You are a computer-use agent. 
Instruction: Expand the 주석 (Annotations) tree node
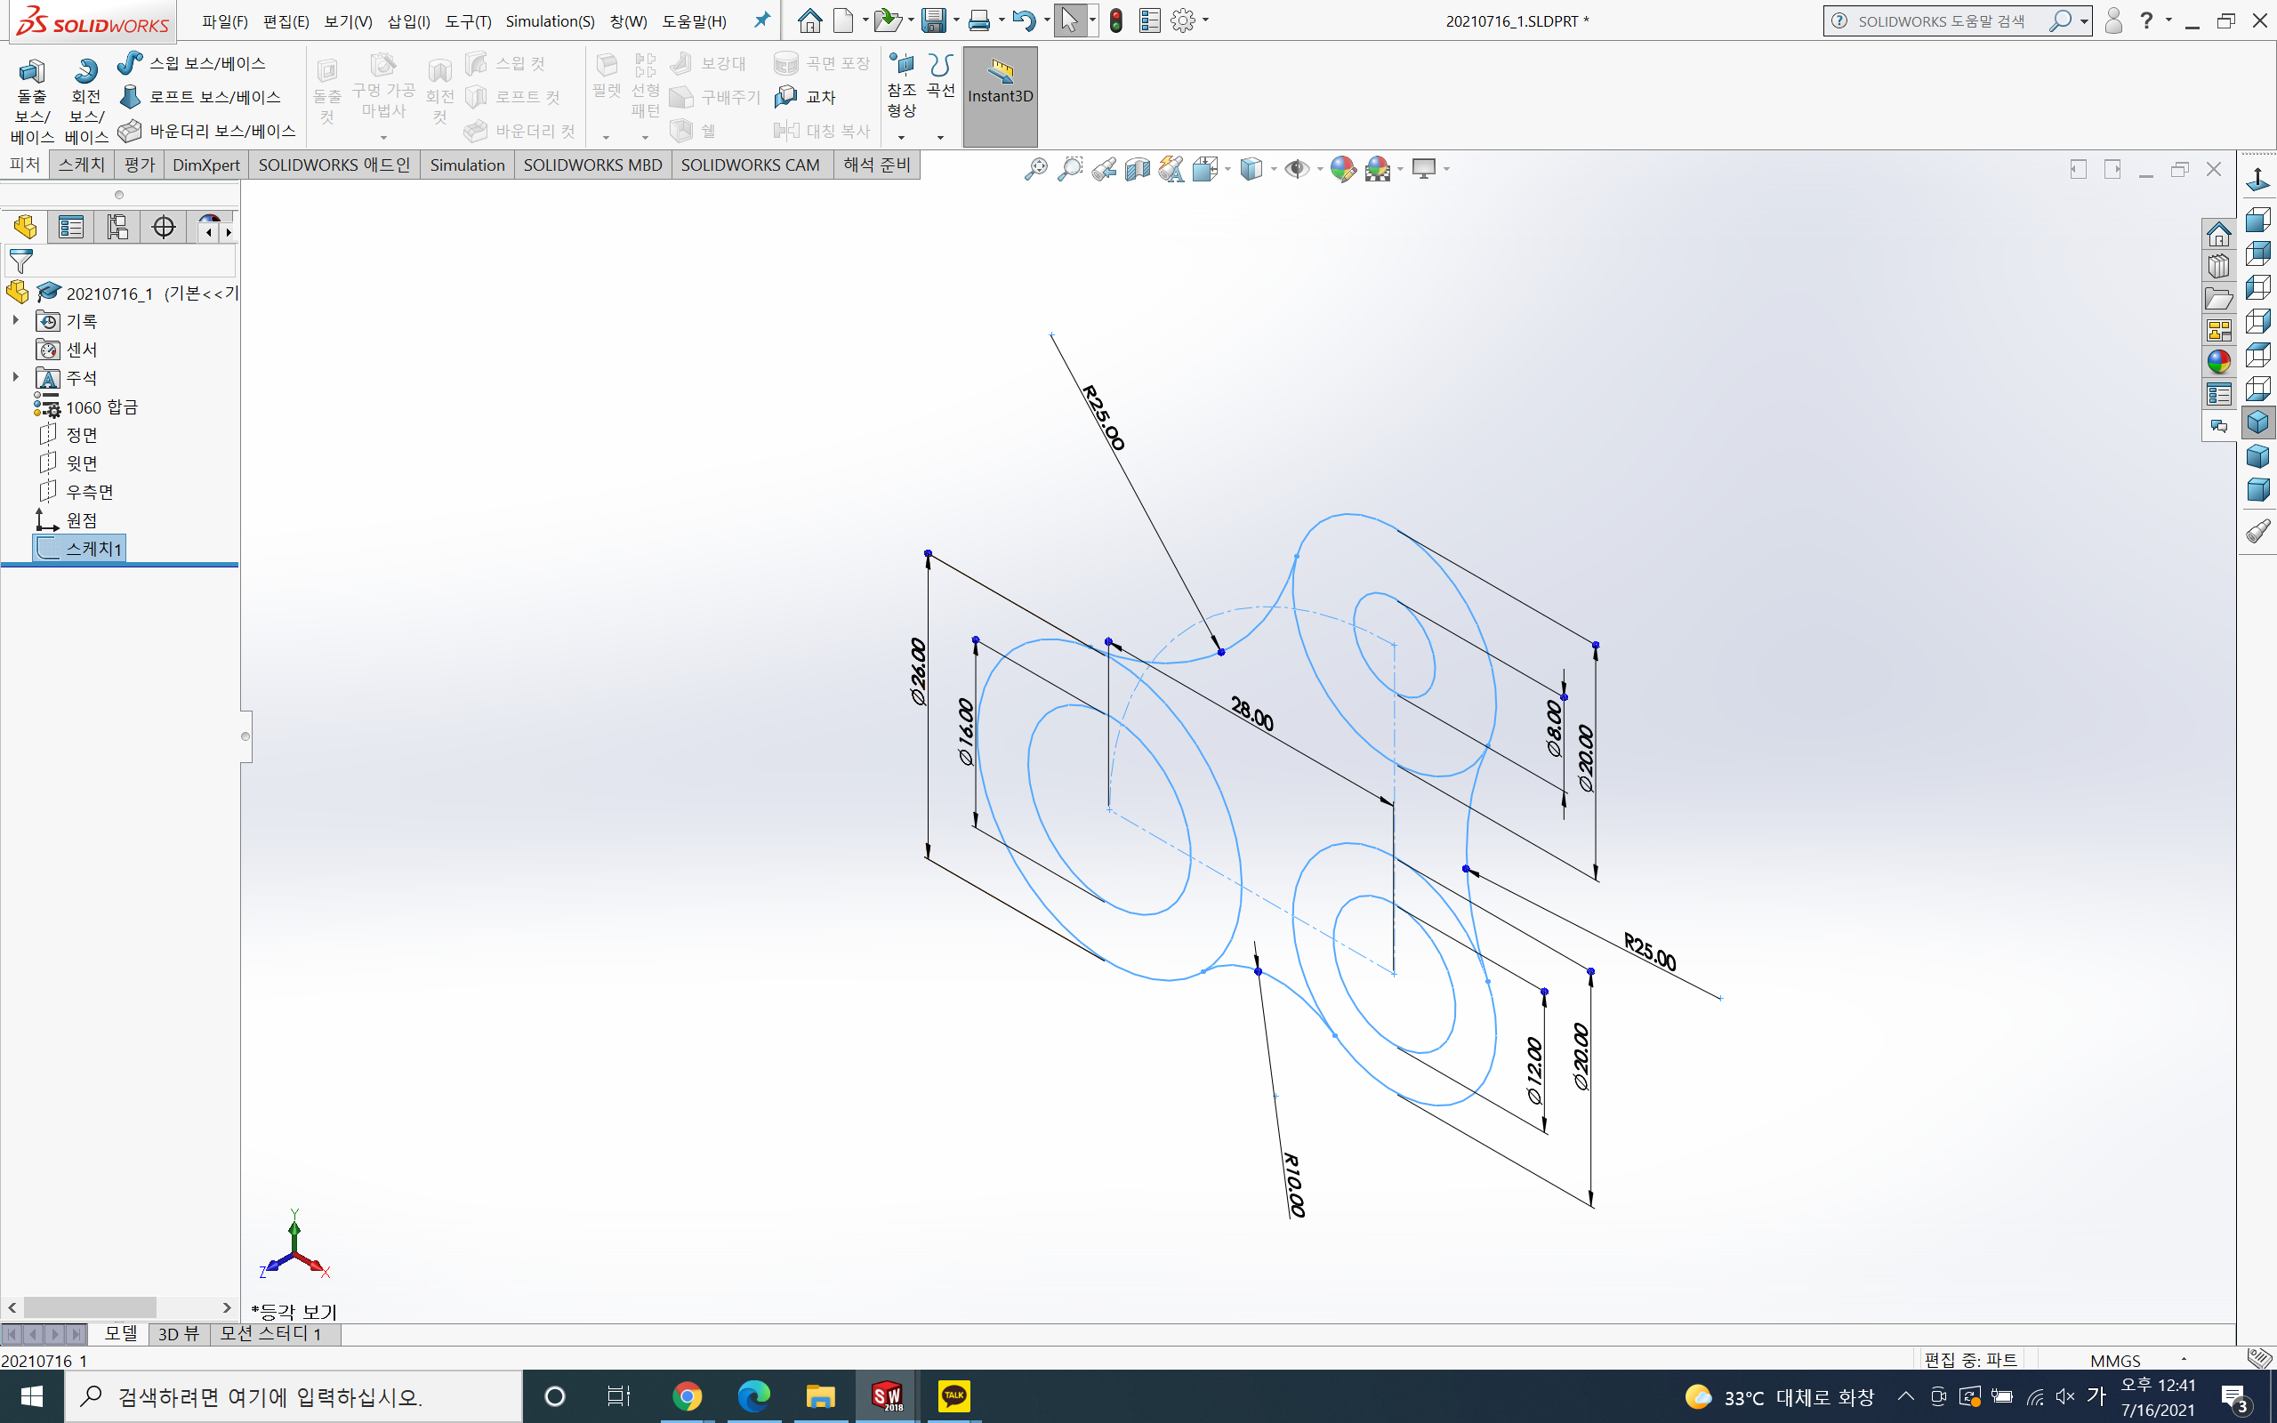coord(15,377)
